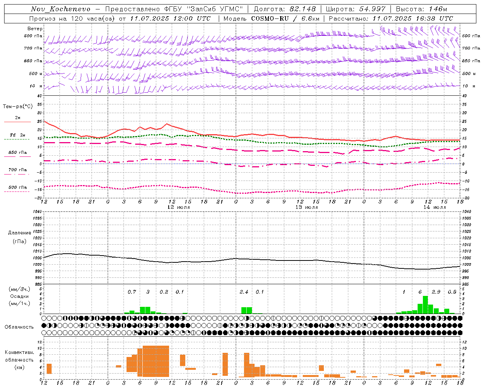Screen dimensions: 482x386
Task: Click the 0.2 precipitation total
Action: pyautogui.click(x=164, y=292)
